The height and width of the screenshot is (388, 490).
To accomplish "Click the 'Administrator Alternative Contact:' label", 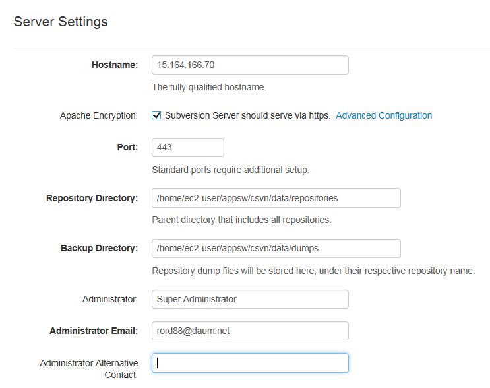I will tap(89, 369).
